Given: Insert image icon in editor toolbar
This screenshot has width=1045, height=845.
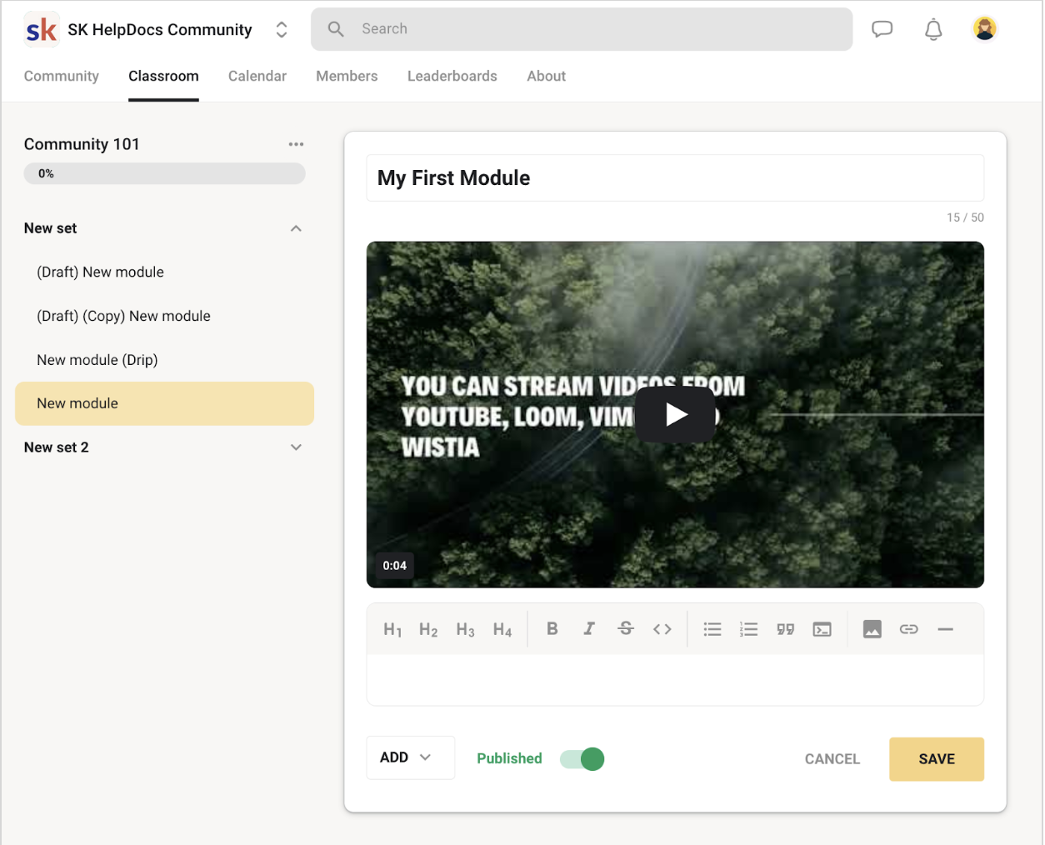Looking at the screenshot, I should [x=872, y=629].
